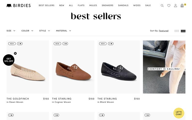Select the cognac Starling shoe image
Screen dimensions: 192x120
pyautogui.click(x=73, y=67)
